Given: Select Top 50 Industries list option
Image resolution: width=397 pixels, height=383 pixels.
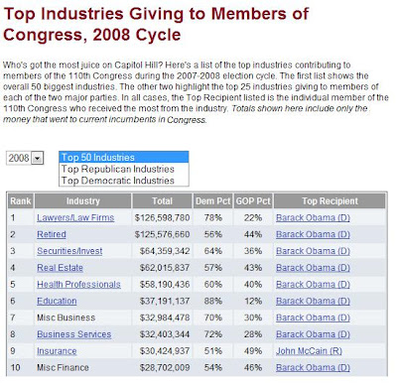Looking at the screenshot, I should 124,157.
